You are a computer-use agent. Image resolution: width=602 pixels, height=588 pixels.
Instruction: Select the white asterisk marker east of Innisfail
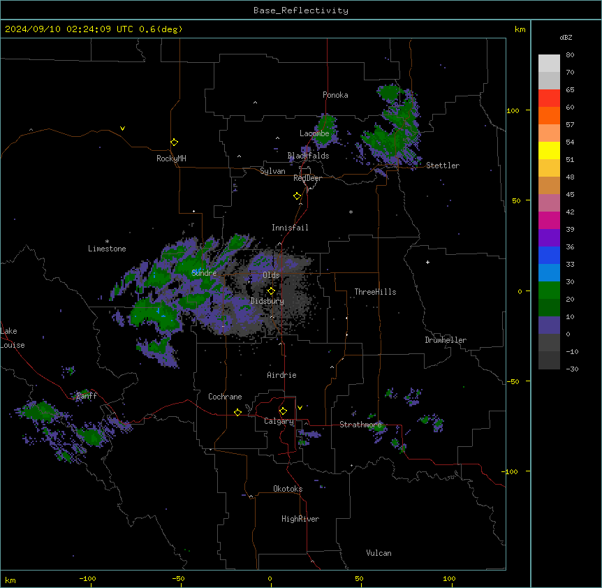[x=351, y=212]
